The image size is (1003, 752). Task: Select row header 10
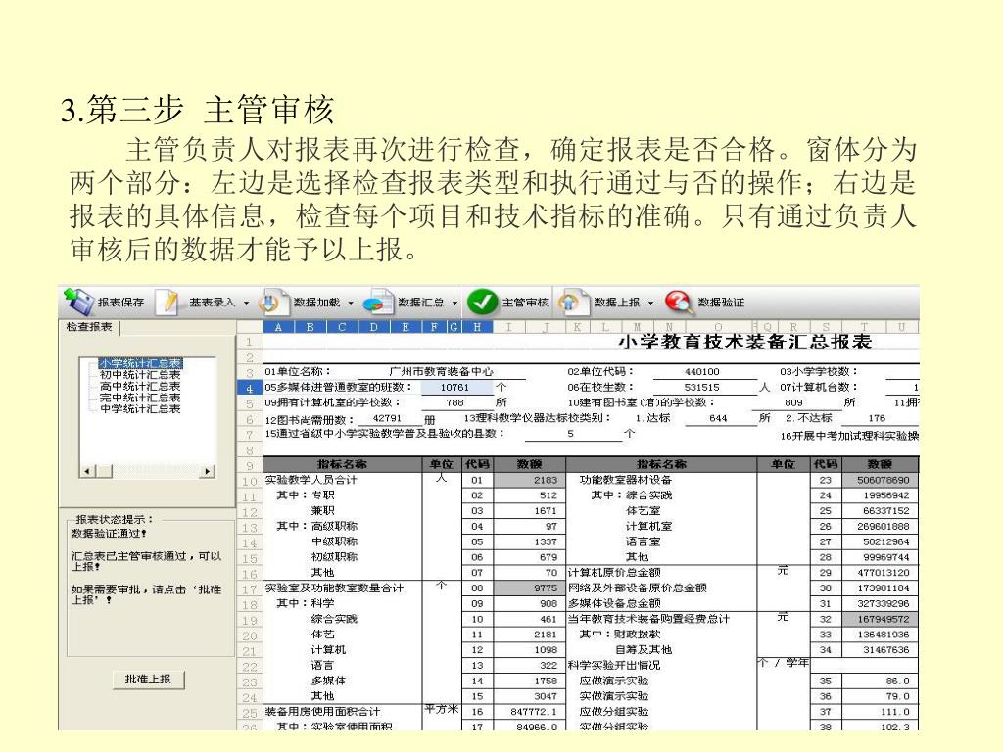[x=250, y=481]
